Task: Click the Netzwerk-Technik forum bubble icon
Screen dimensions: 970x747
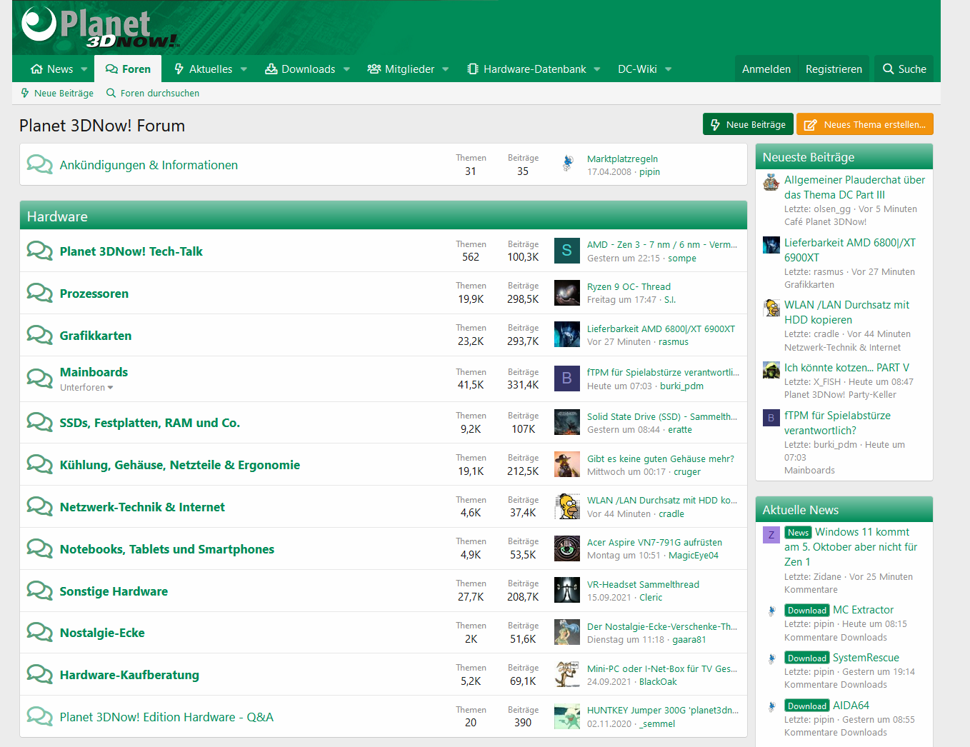Action: [40, 506]
